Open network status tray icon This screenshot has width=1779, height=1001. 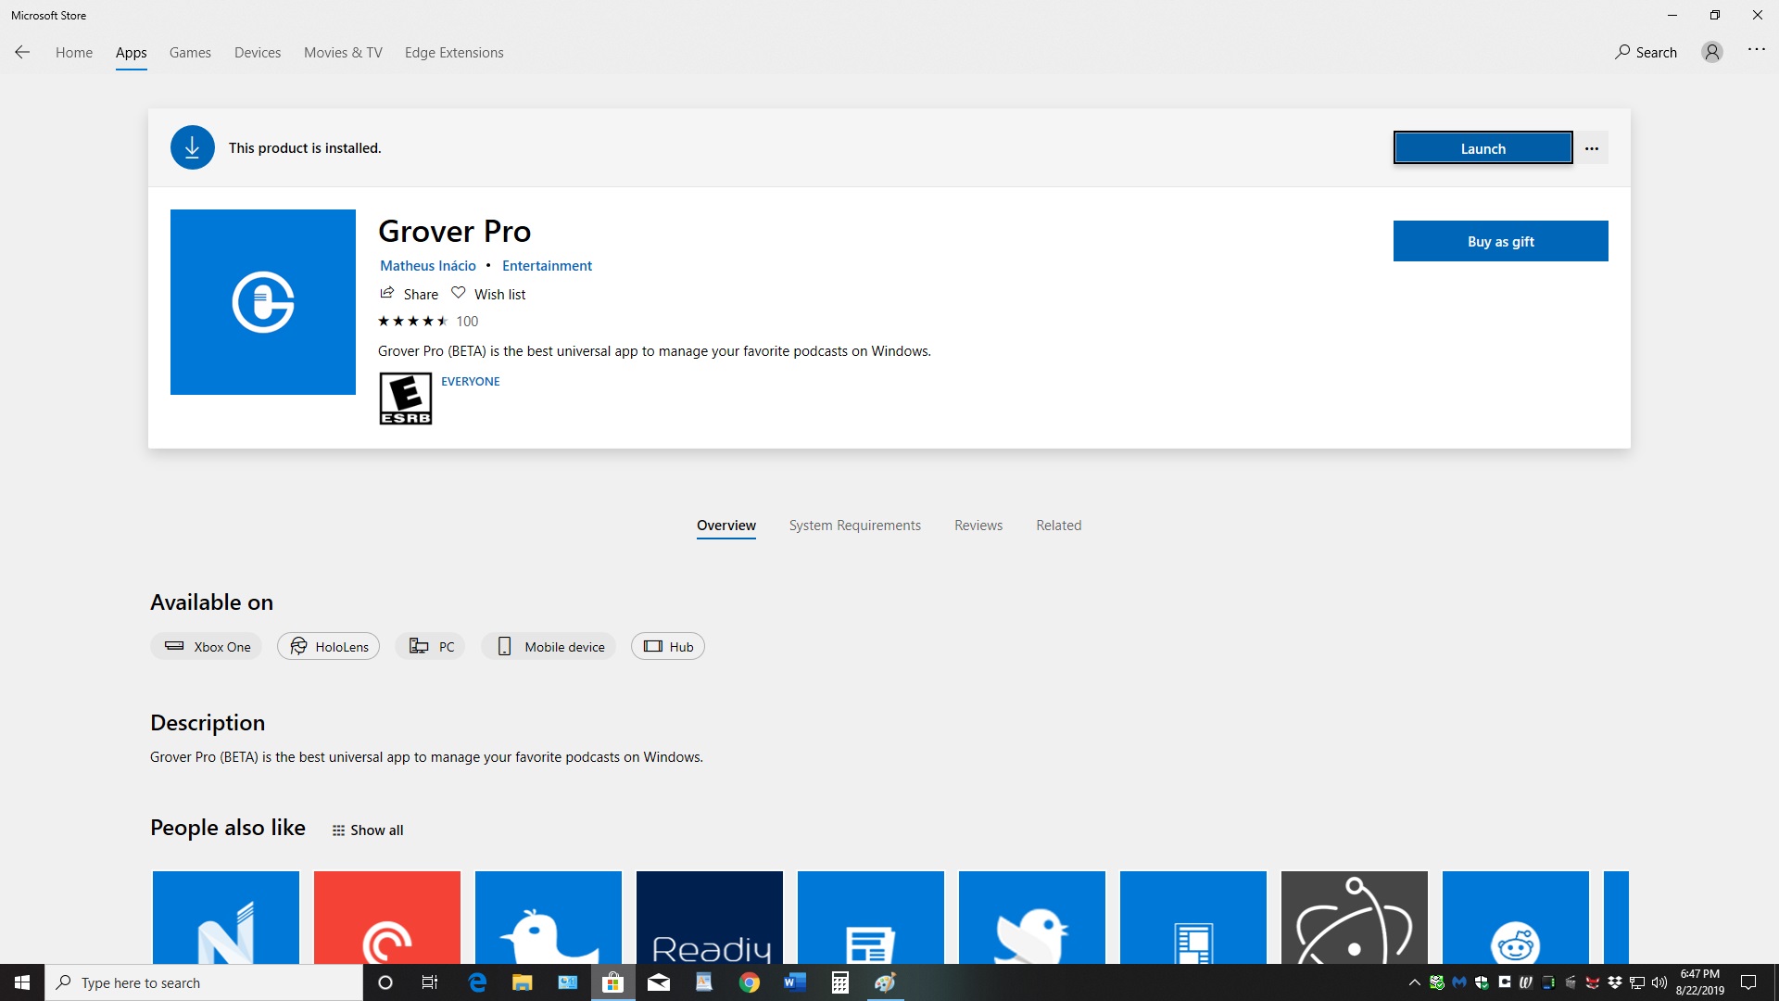point(1637,982)
